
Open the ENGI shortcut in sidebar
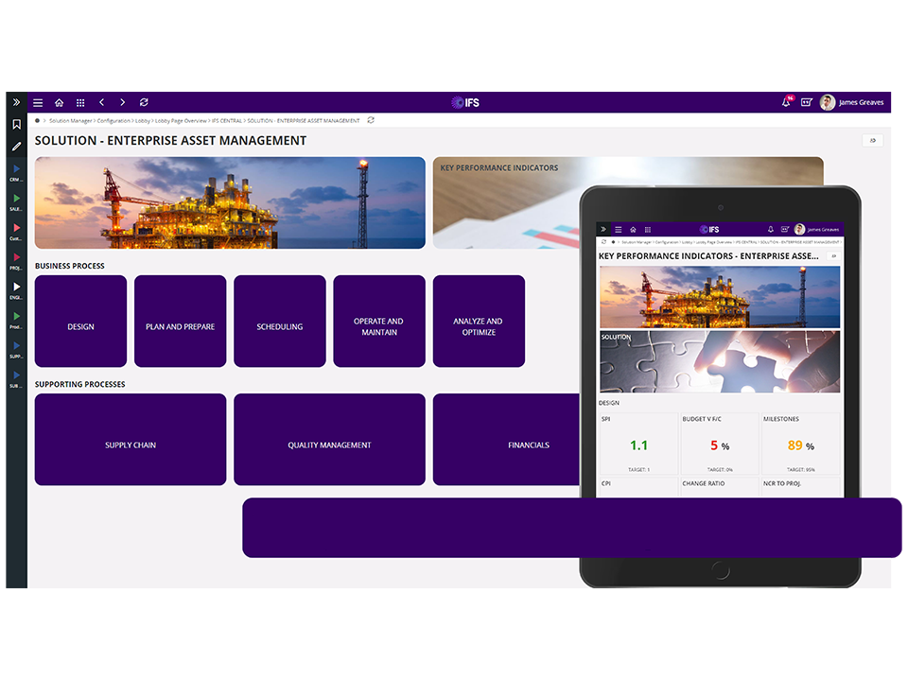16,291
